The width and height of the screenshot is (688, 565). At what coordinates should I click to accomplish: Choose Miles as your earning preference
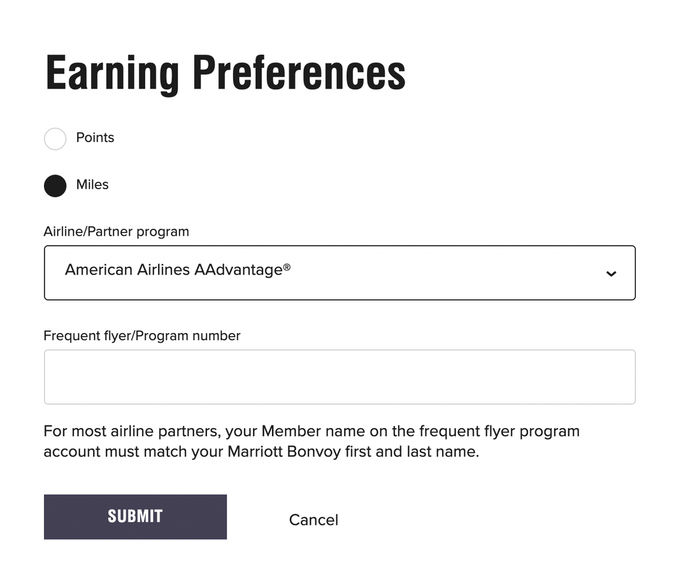click(x=55, y=185)
